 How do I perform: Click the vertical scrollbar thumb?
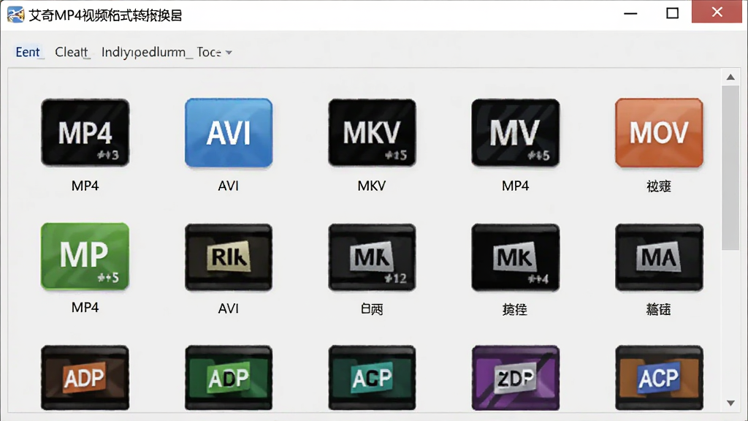click(x=730, y=167)
